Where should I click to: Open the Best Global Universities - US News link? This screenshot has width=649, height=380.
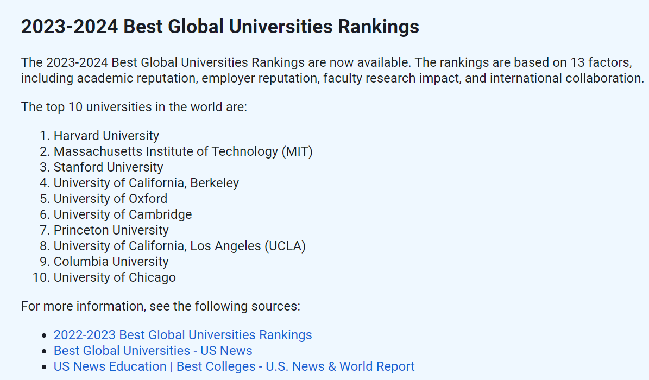pyautogui.click(x=153, y=351)
